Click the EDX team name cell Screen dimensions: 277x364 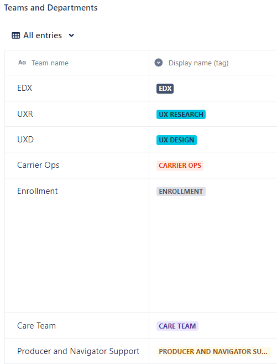click(x=77, y=88)
